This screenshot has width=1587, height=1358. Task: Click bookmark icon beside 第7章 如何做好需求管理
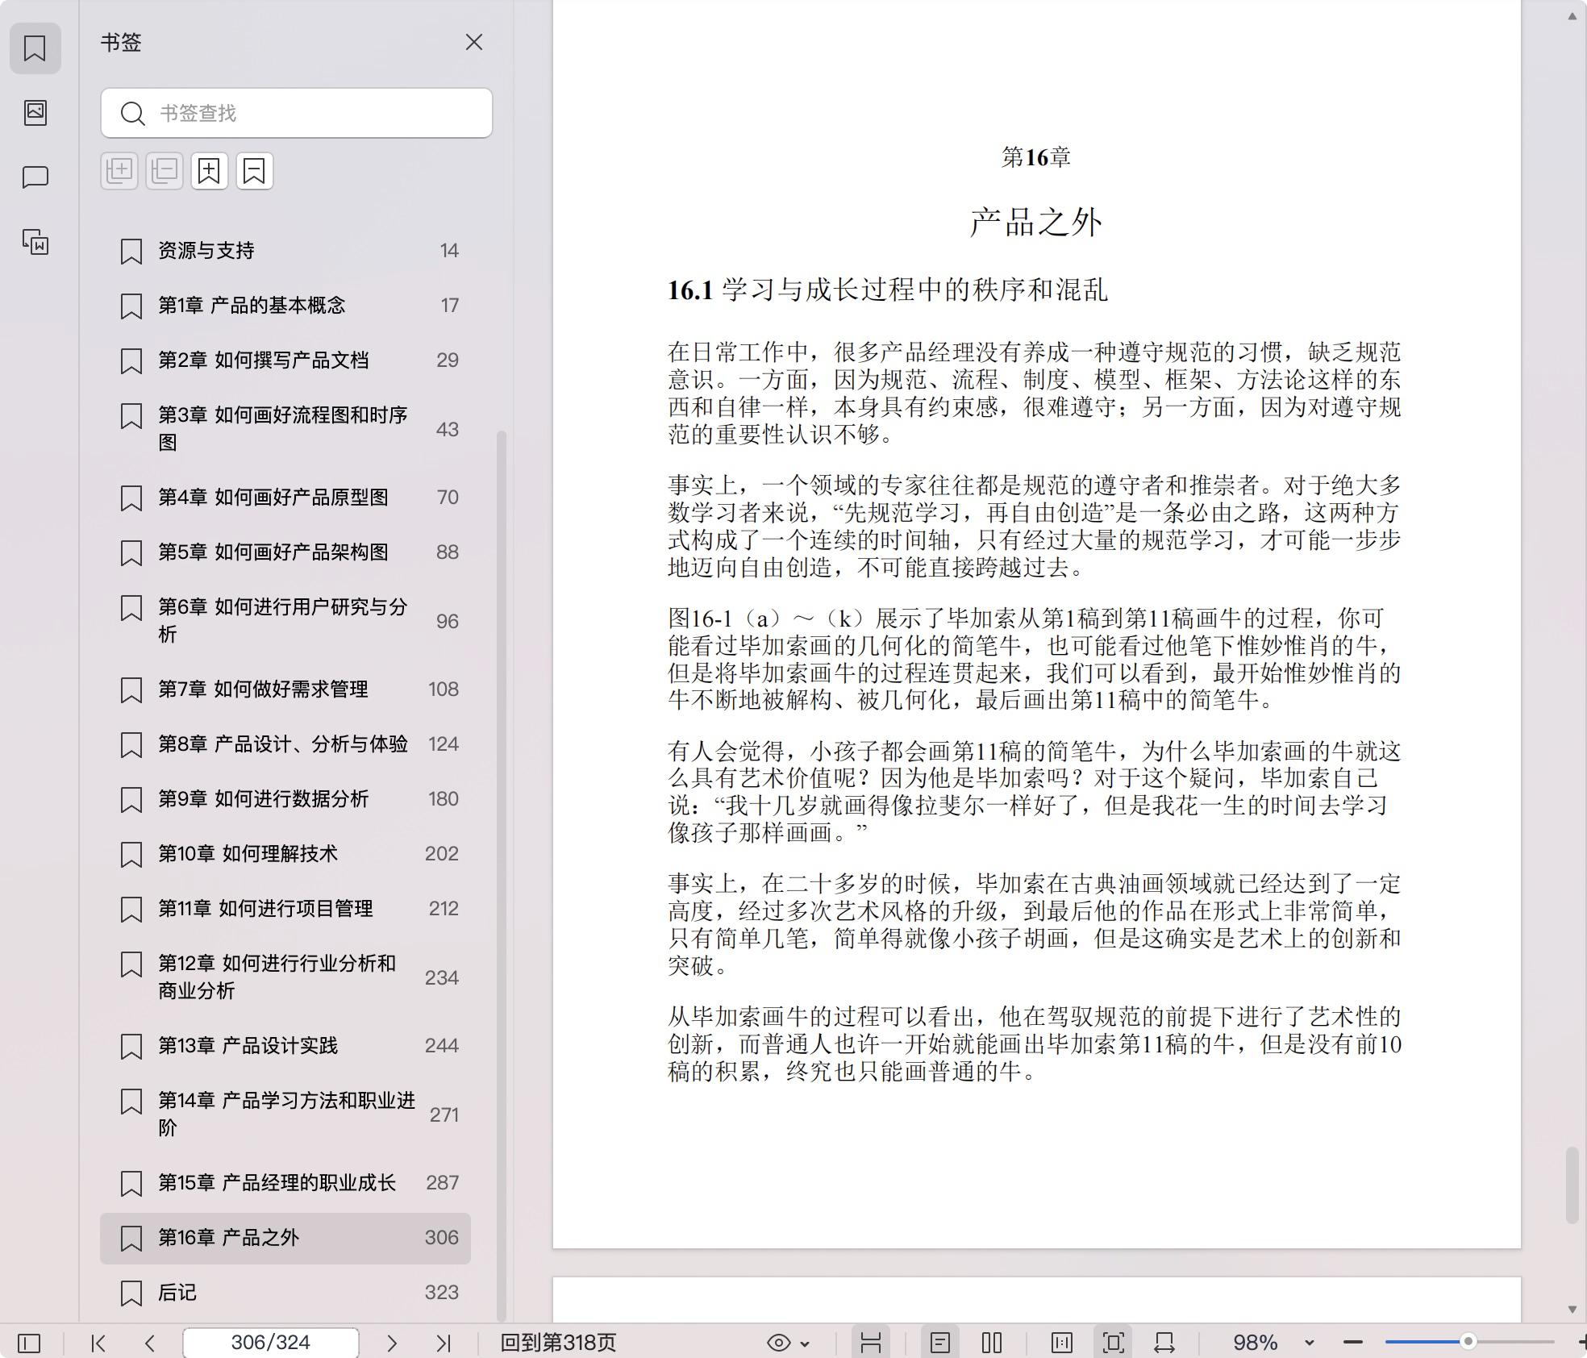(x=131, y=690)
